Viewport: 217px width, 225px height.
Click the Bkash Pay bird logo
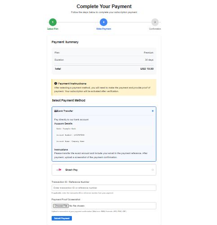59,170
